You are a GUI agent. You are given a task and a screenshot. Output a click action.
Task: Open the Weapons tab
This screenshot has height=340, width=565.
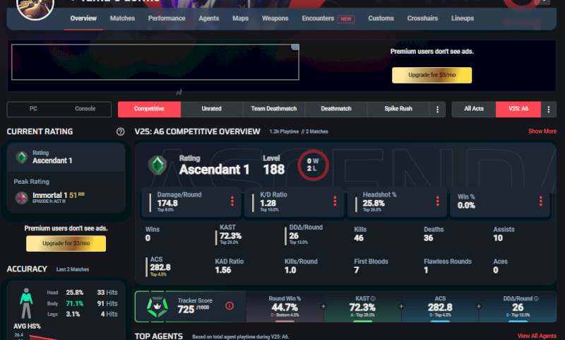tap(275, 18)
